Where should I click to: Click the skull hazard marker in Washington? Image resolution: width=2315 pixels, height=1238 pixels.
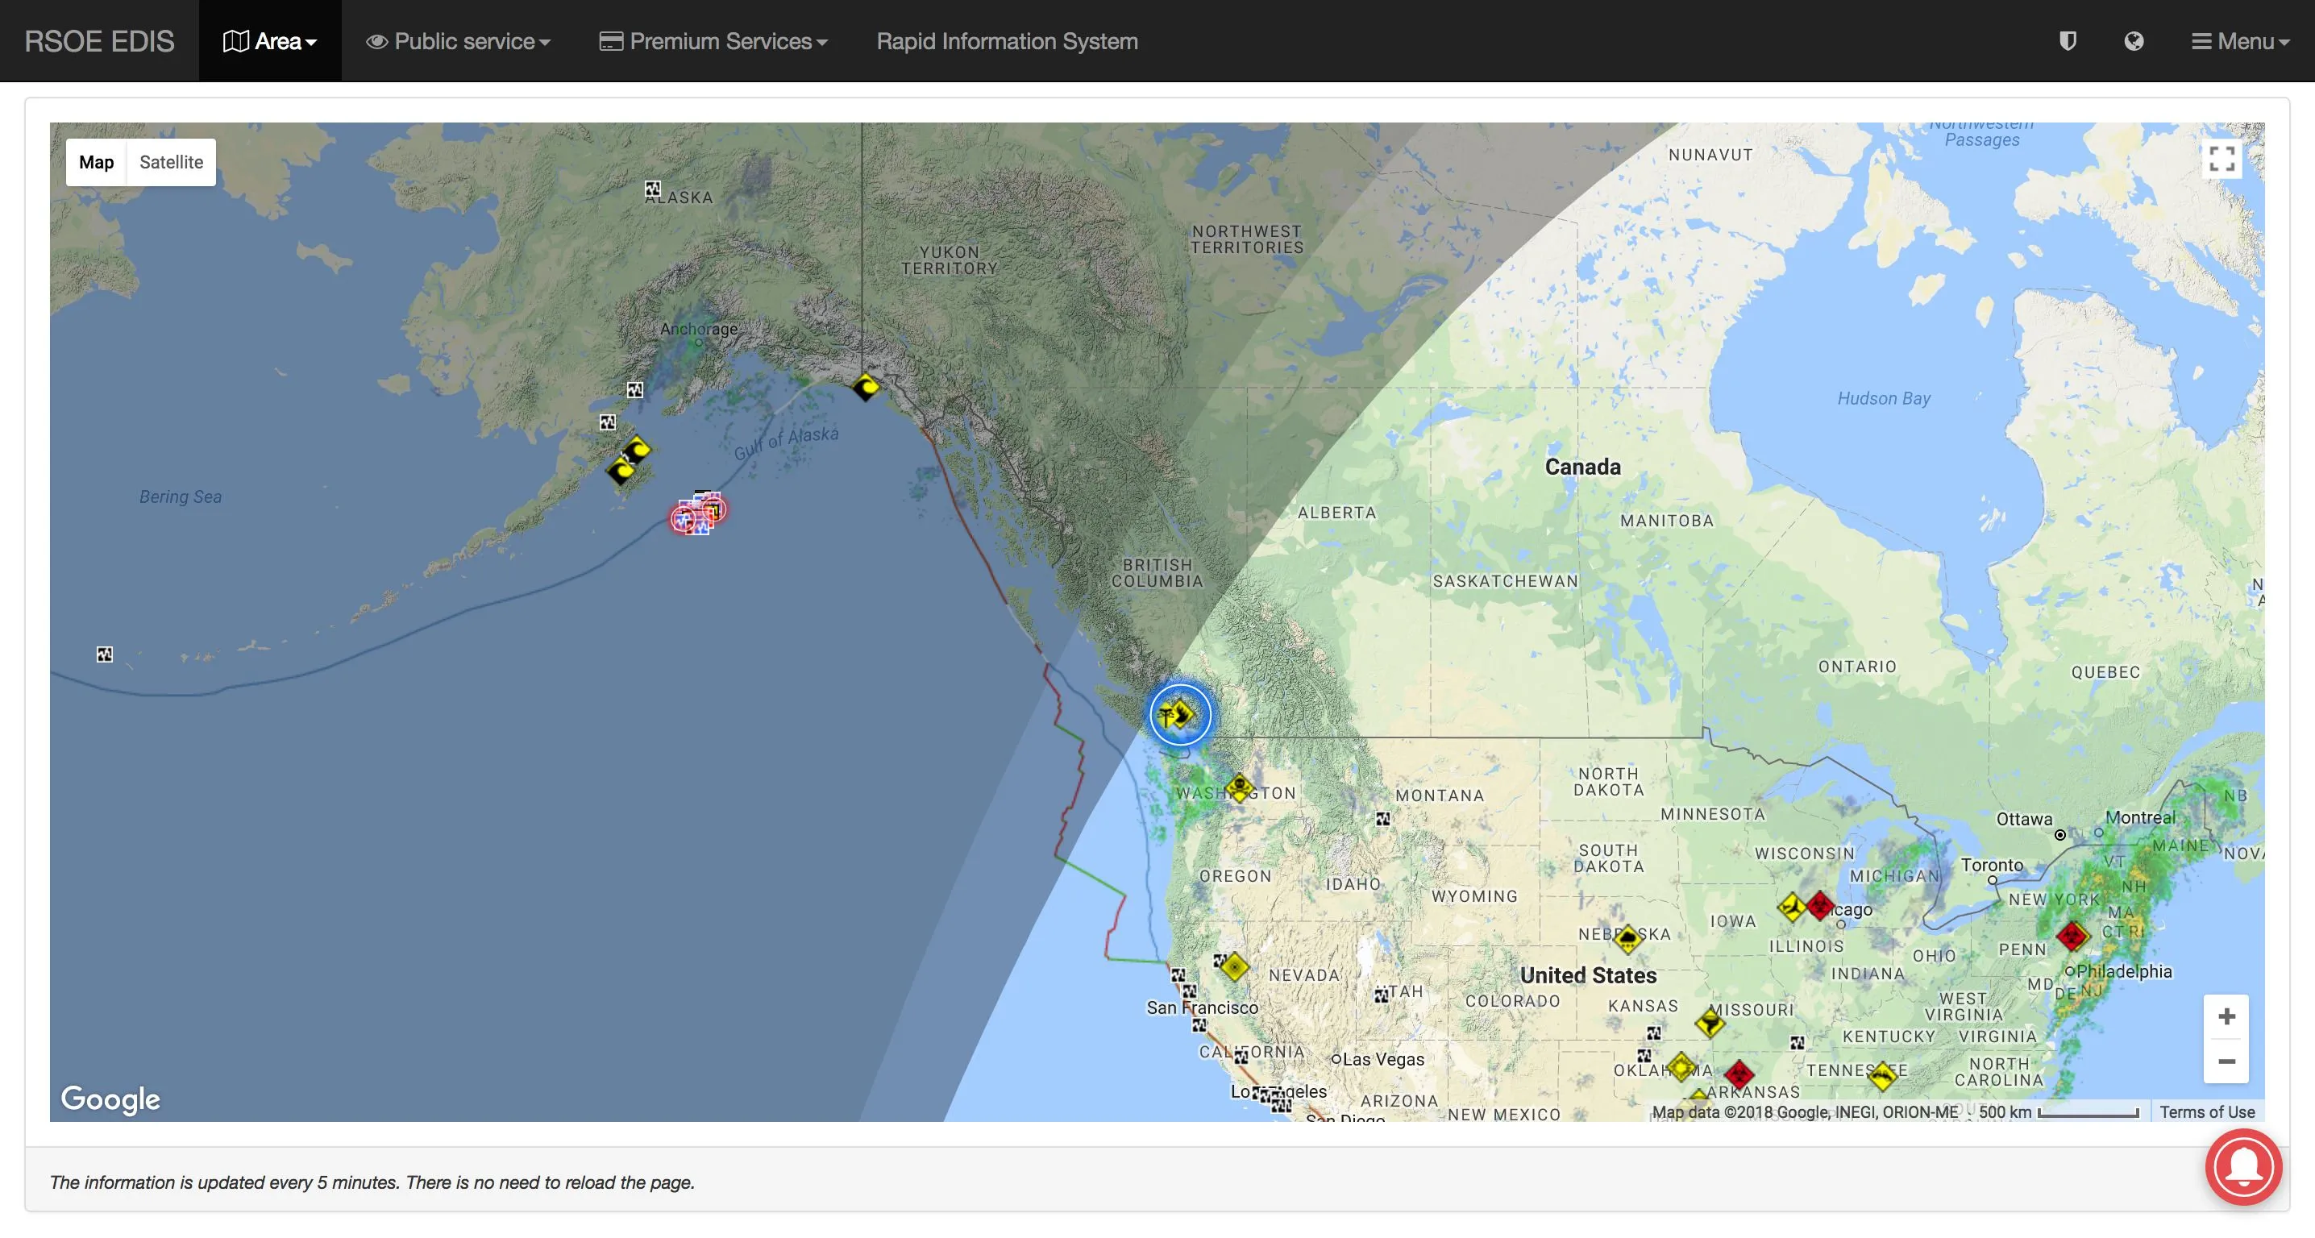tap(1239, 789)
